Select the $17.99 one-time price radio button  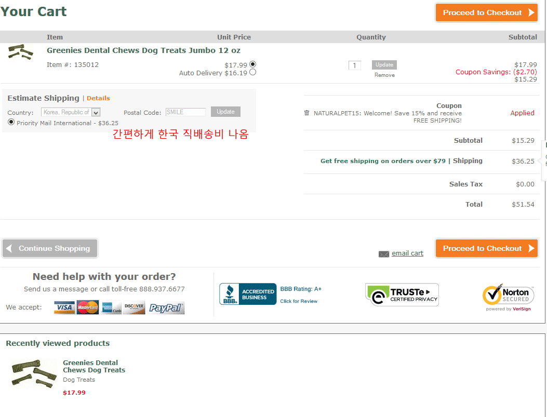pos(253,64)
